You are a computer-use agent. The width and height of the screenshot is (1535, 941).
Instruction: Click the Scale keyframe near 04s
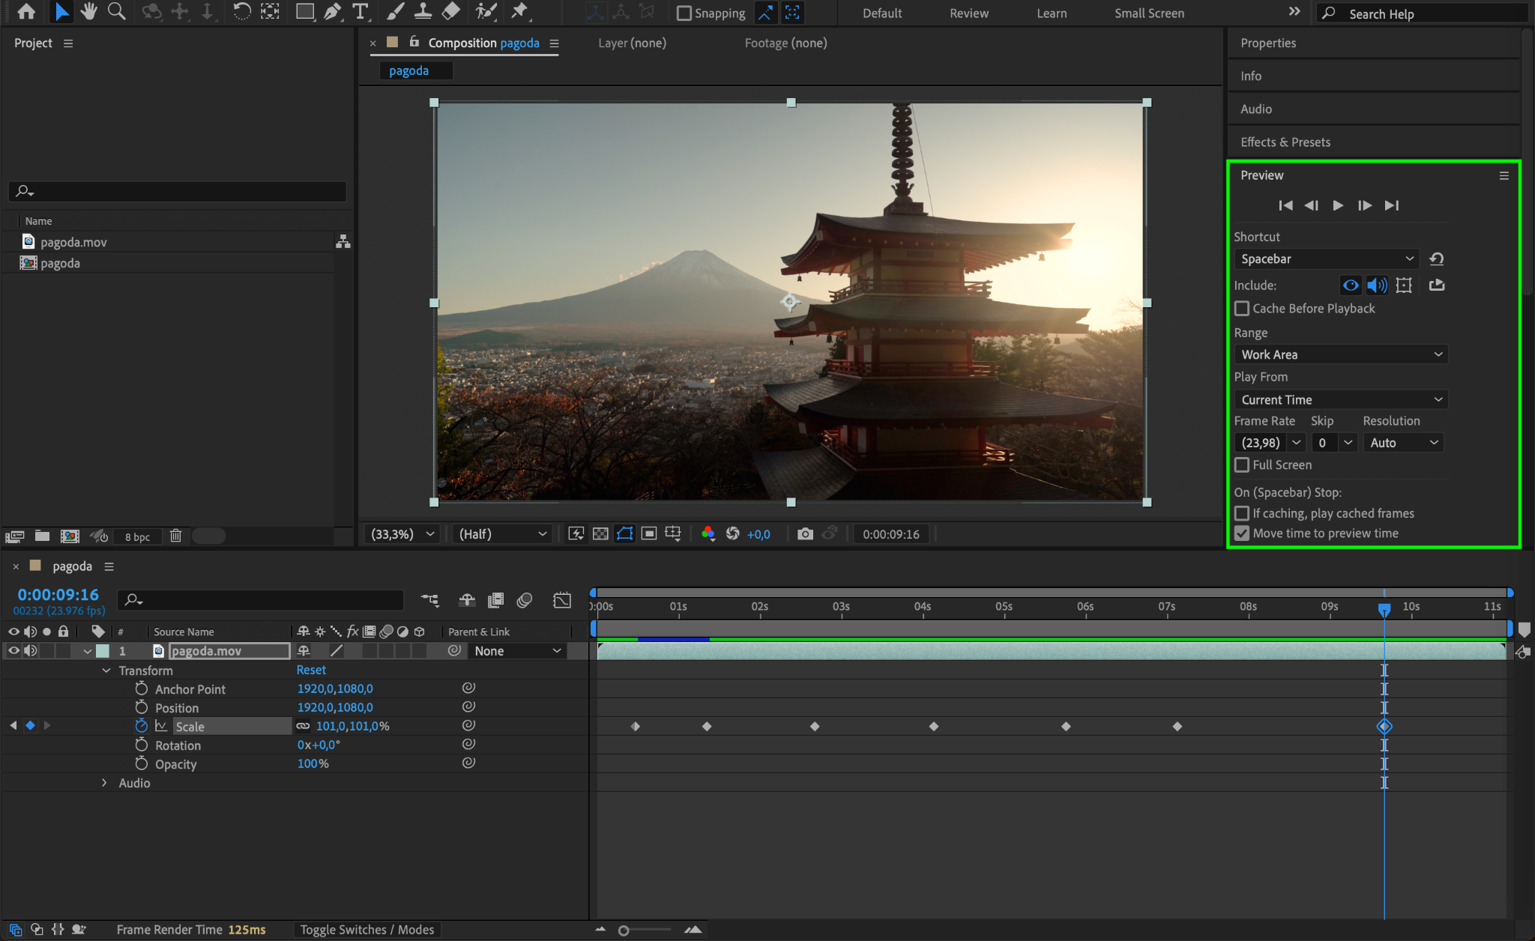(934, 726)
